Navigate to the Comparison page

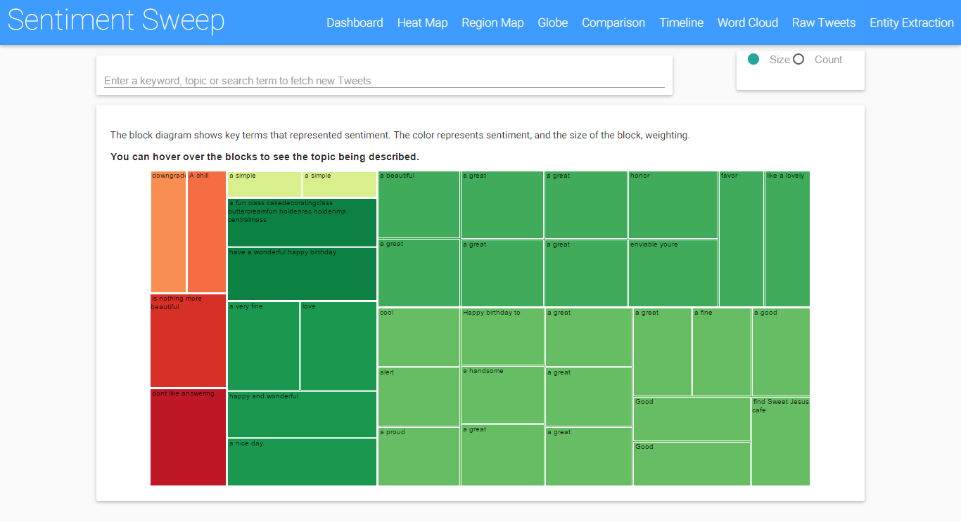(613, 22)
